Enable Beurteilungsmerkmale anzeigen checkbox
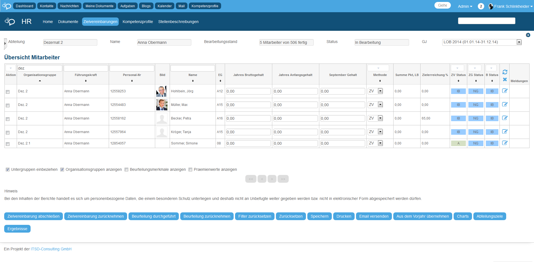 [127, 170]
